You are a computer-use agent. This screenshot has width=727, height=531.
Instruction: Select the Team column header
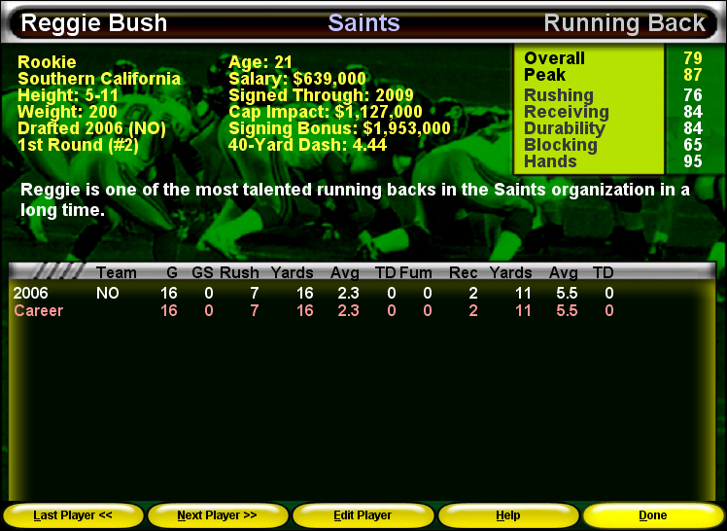(x=116, y=273)
